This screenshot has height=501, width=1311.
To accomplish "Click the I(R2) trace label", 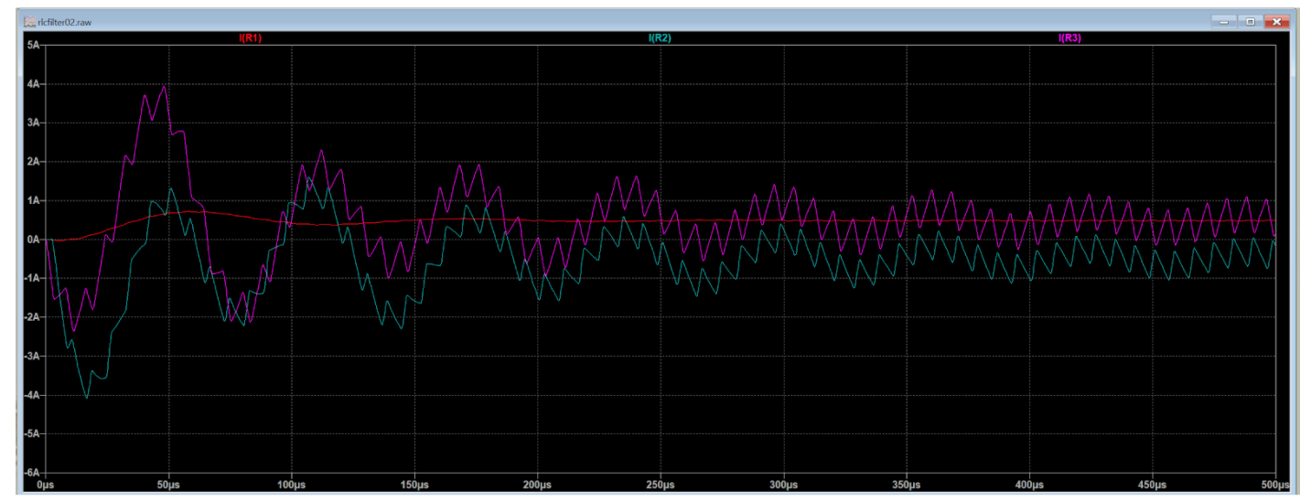I will pos(660,38).
